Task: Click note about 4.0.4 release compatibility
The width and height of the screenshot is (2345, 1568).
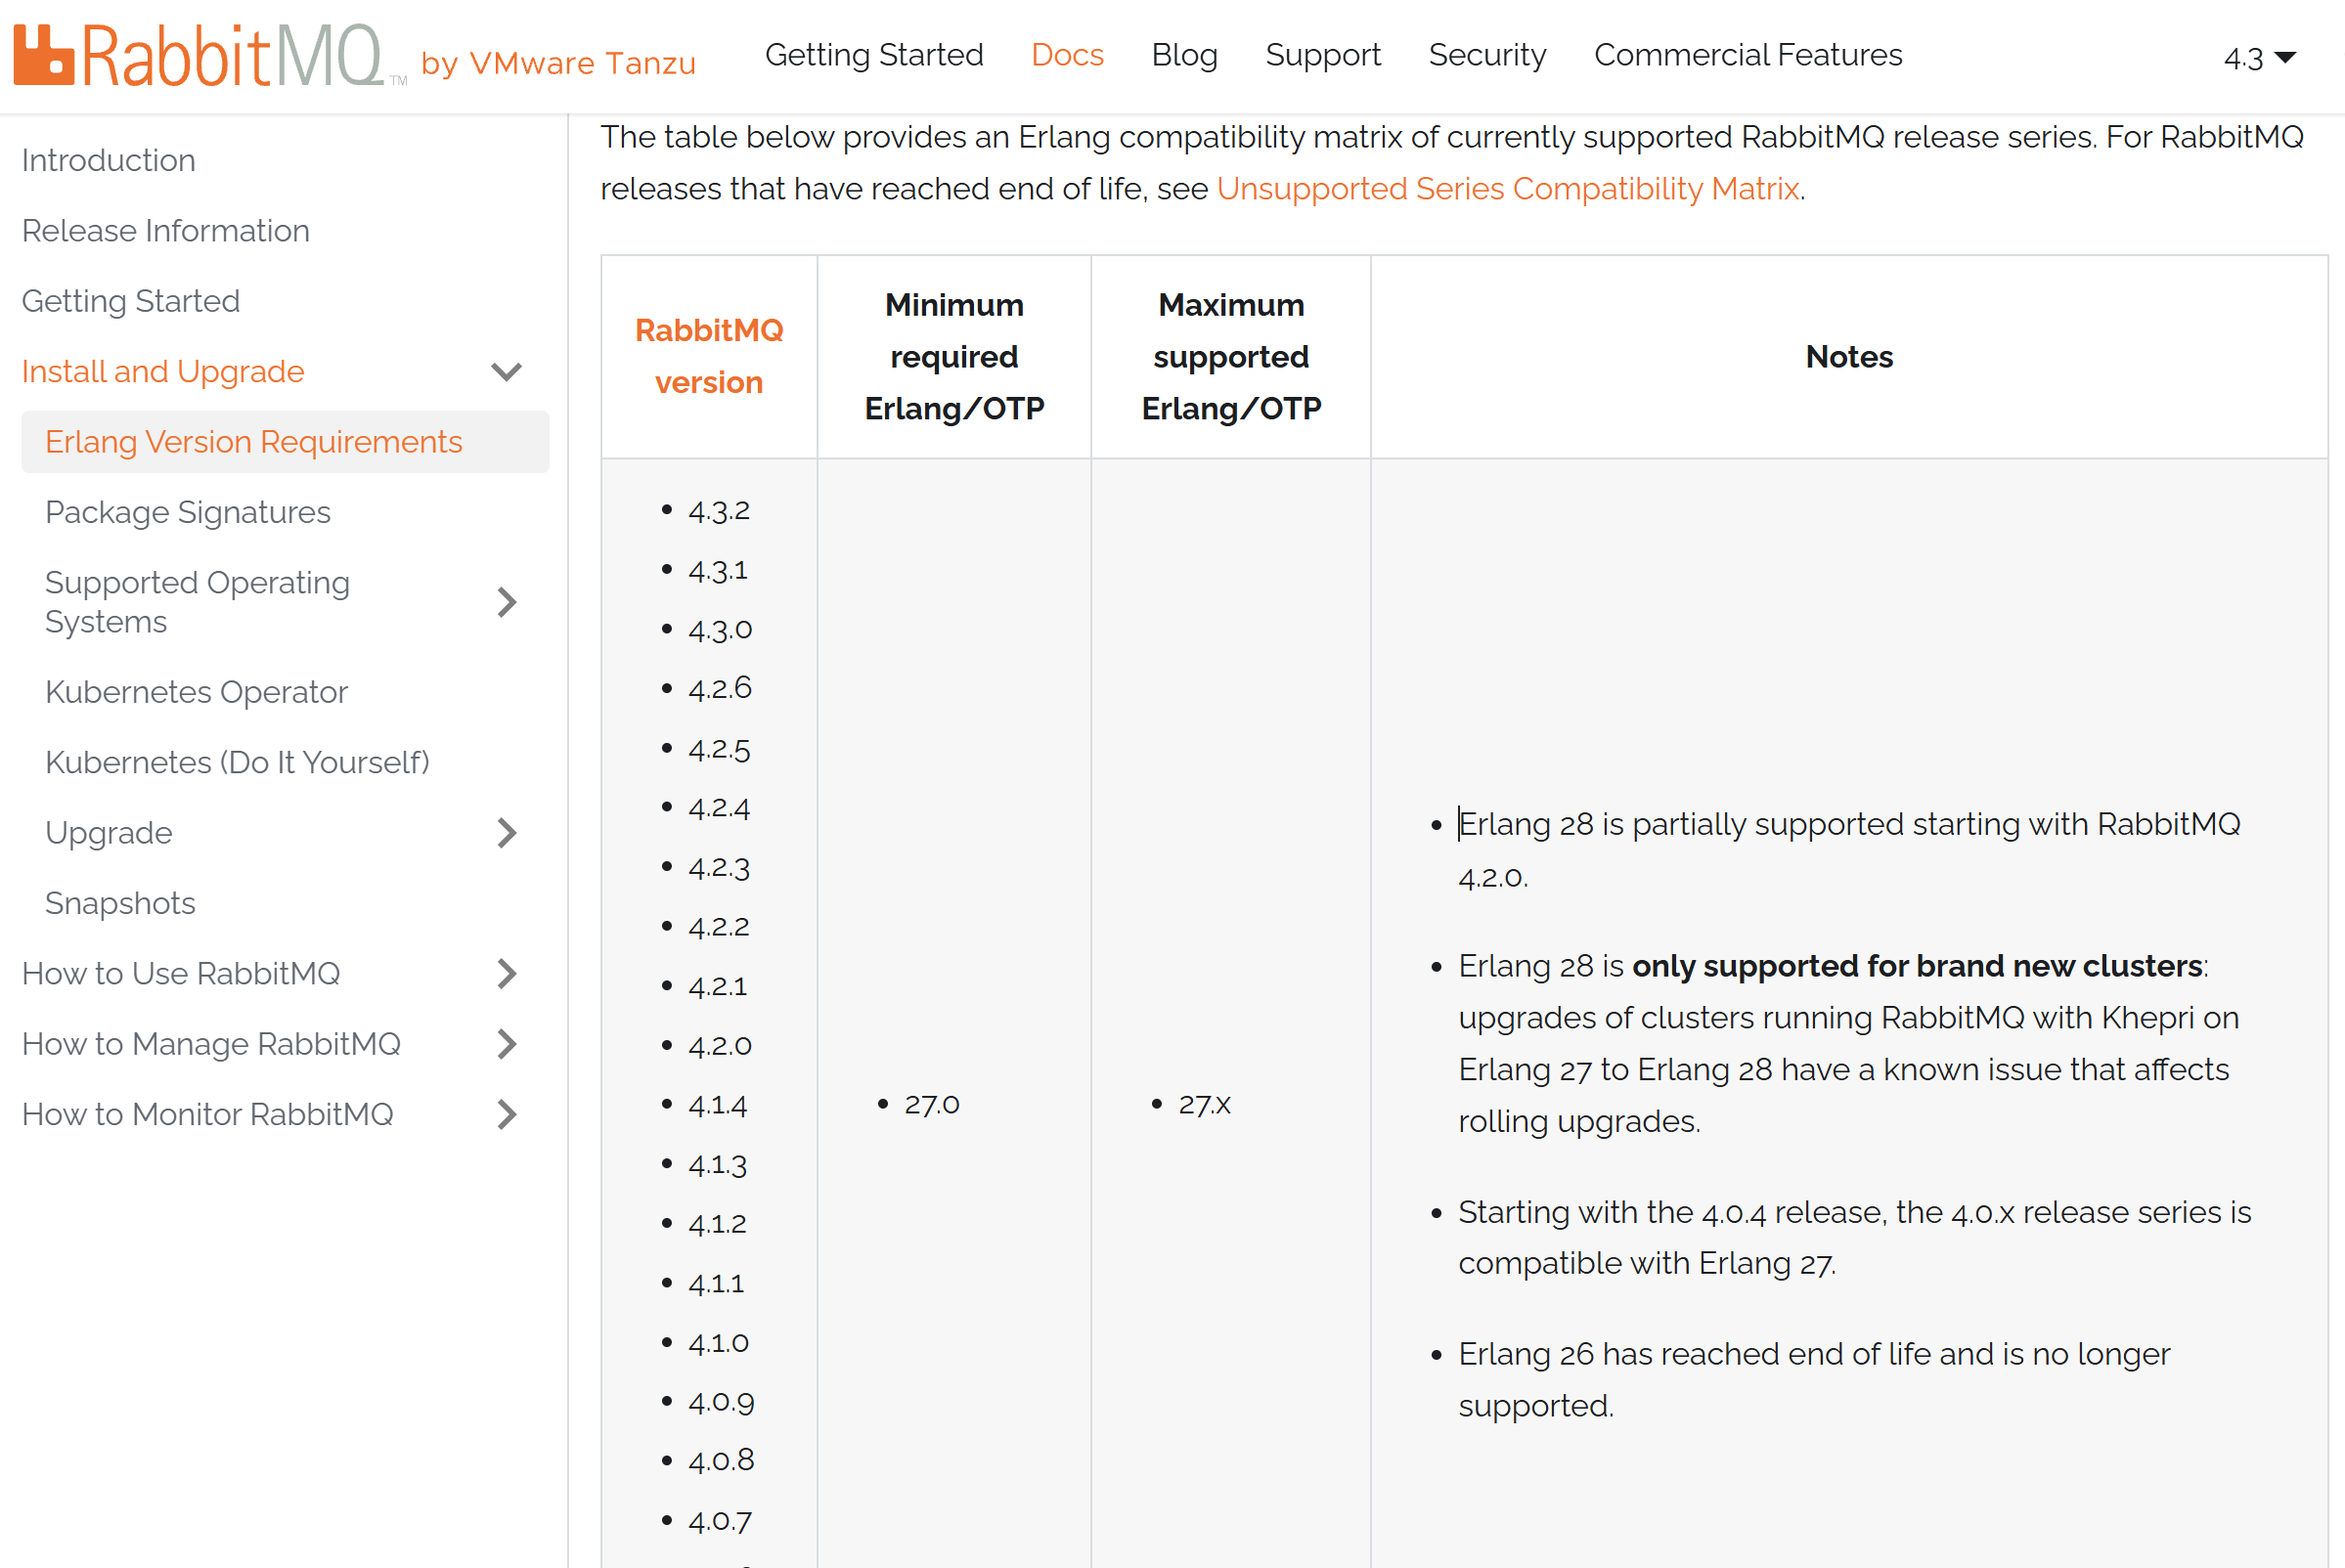Action: coord(1854,1237)
